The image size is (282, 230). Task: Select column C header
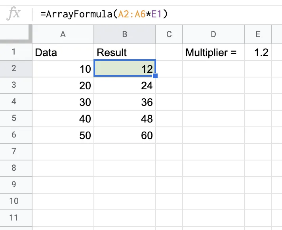tap(169, 34)
